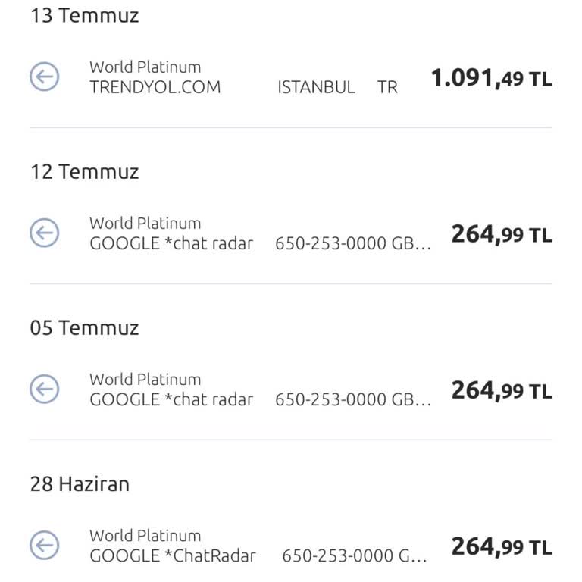Open the GOOGLE *ChatRadar transaction from 28 Haziran

173,556
